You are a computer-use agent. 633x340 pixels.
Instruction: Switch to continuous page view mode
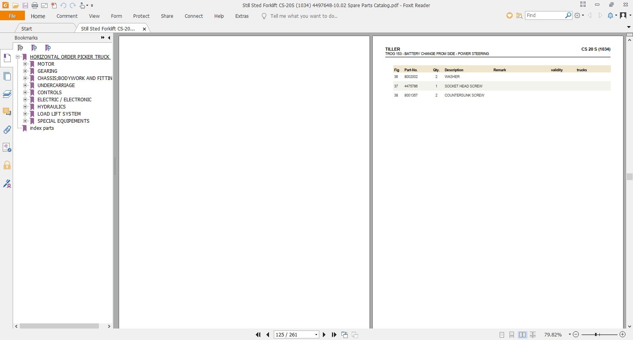click(512, 335)
